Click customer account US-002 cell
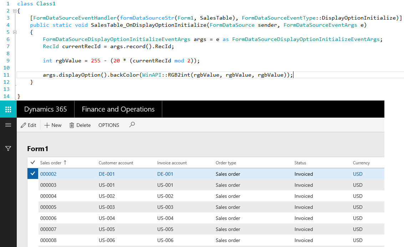The height and width of the screenshot is (247, 404). pyautogui.click(x=107, y=196)
